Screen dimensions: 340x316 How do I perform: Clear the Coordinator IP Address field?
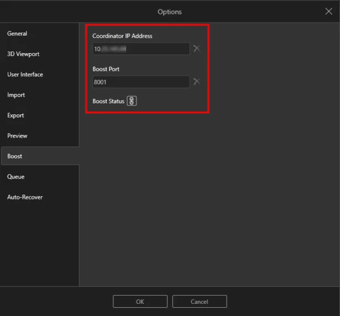[196, 49]
